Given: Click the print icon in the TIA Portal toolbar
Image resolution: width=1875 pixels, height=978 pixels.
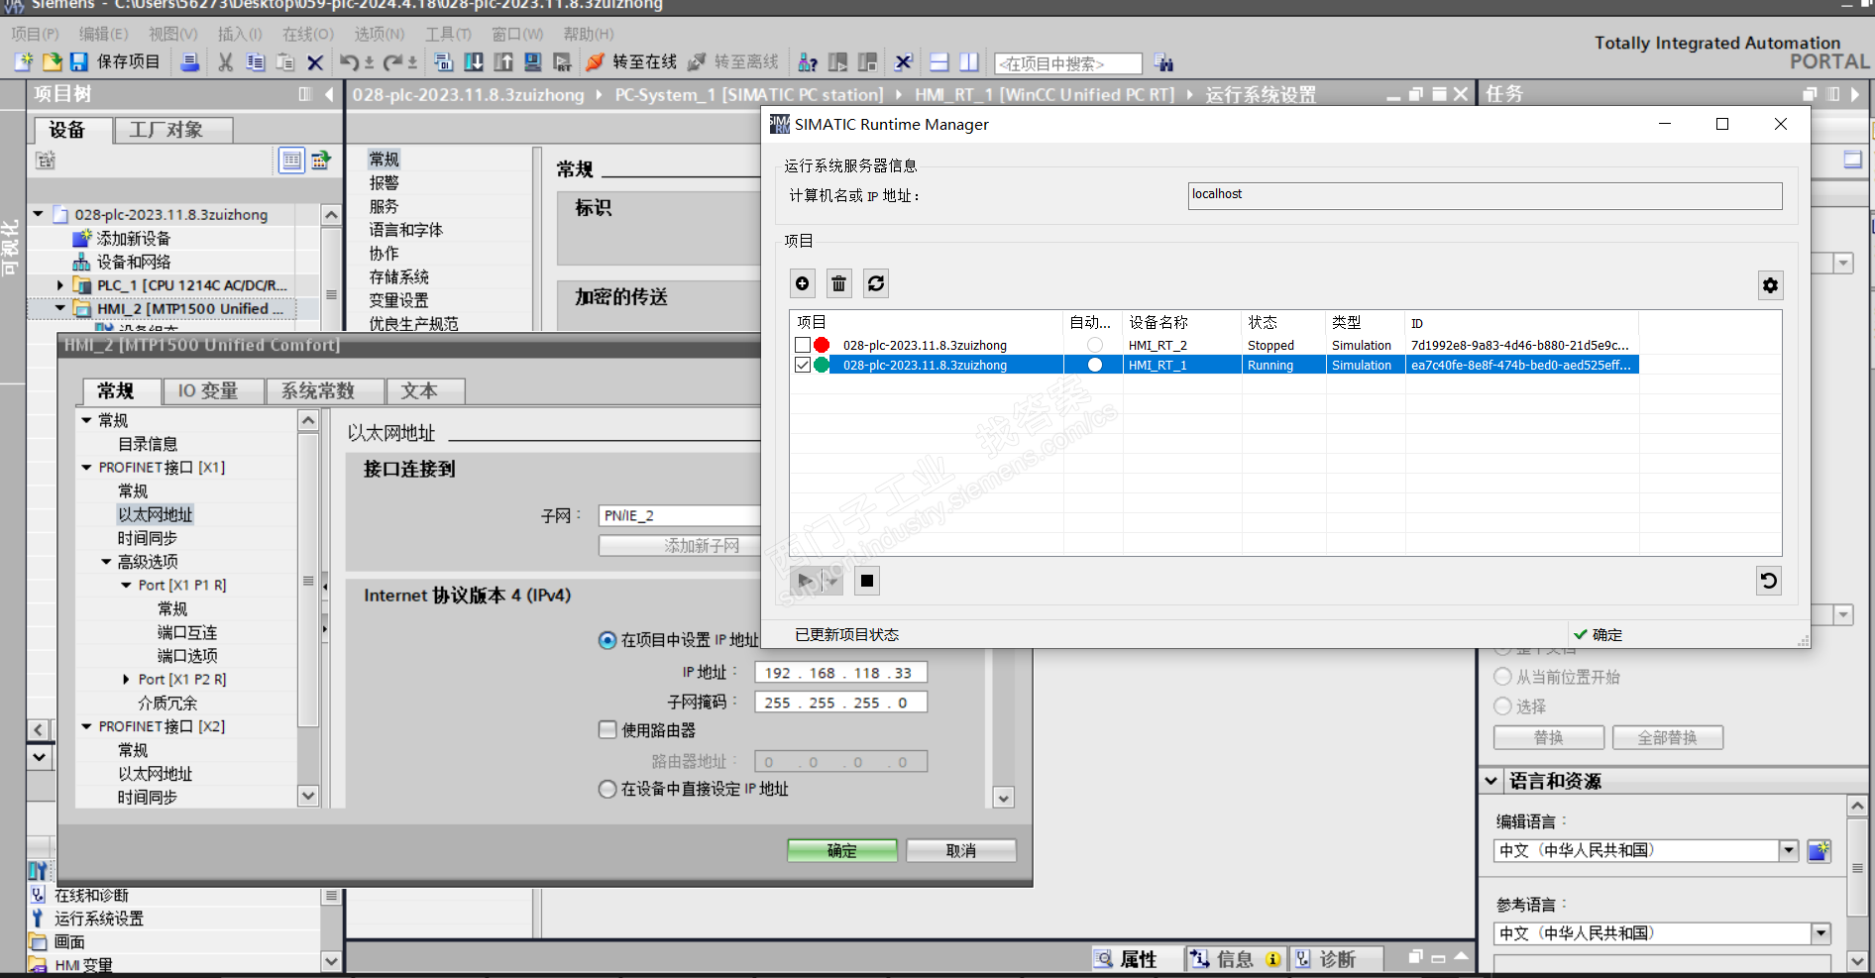Looking at the screenshot, I should click(189, 62).
